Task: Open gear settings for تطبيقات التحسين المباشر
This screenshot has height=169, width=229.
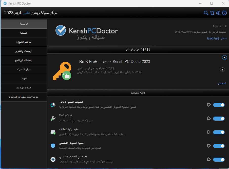Action: pos(209,105)
